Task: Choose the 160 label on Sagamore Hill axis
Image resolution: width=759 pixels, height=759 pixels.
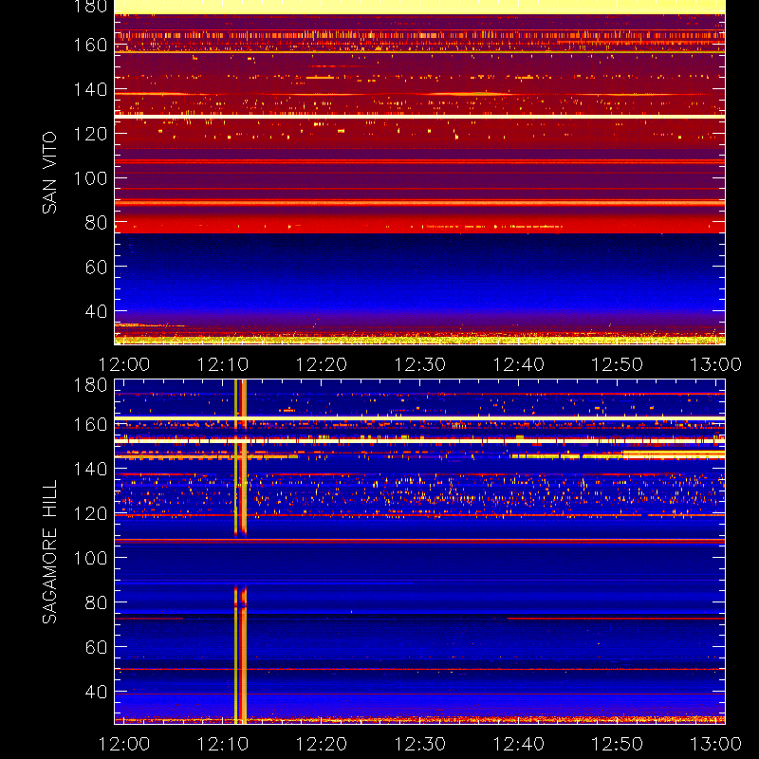Action: [90, 424]
